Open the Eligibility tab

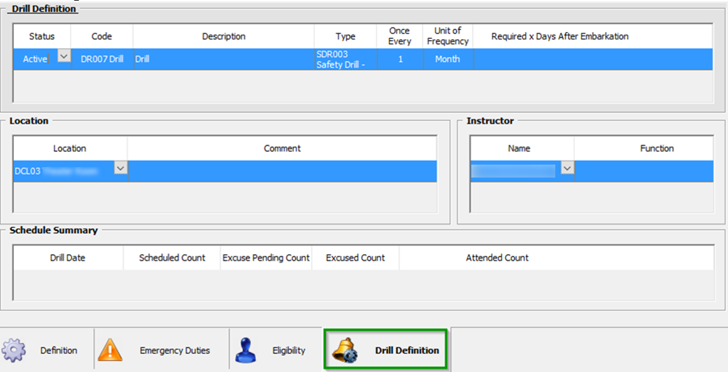(288, 351)
